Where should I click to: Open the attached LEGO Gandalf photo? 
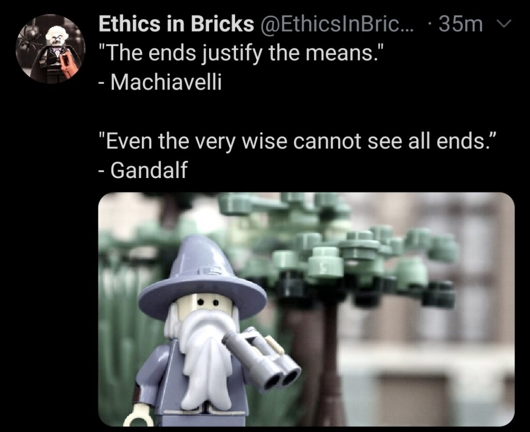tap(306, 309)
